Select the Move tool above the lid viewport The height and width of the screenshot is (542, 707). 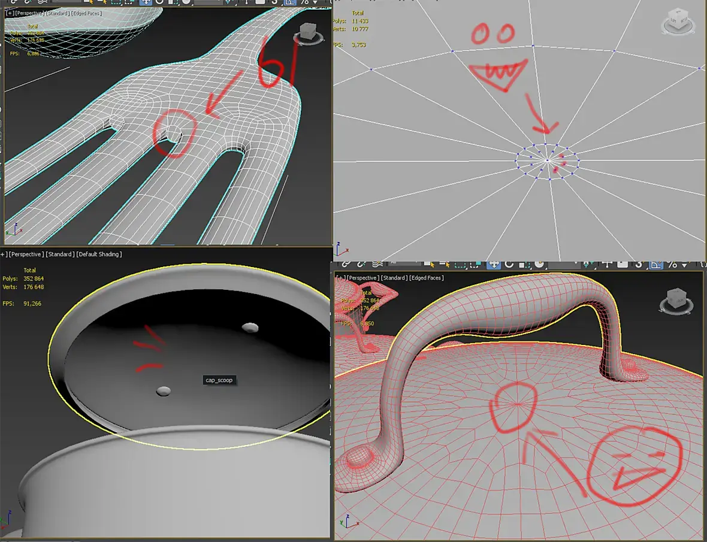point(494,264)
